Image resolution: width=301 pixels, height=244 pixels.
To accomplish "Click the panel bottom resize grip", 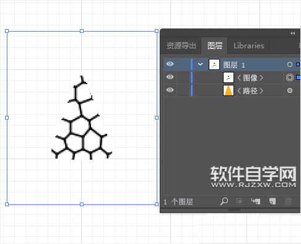I will (x=234, y=210).
